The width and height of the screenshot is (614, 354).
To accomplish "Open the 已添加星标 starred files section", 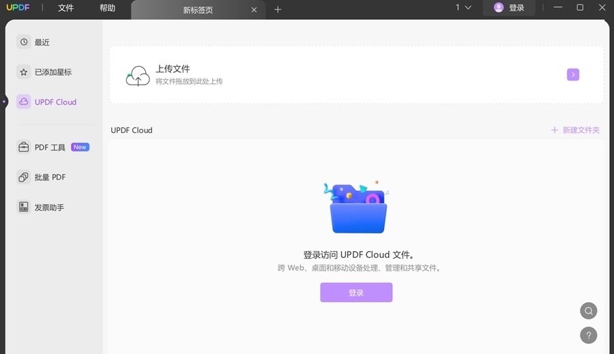I will coord(44,72).
